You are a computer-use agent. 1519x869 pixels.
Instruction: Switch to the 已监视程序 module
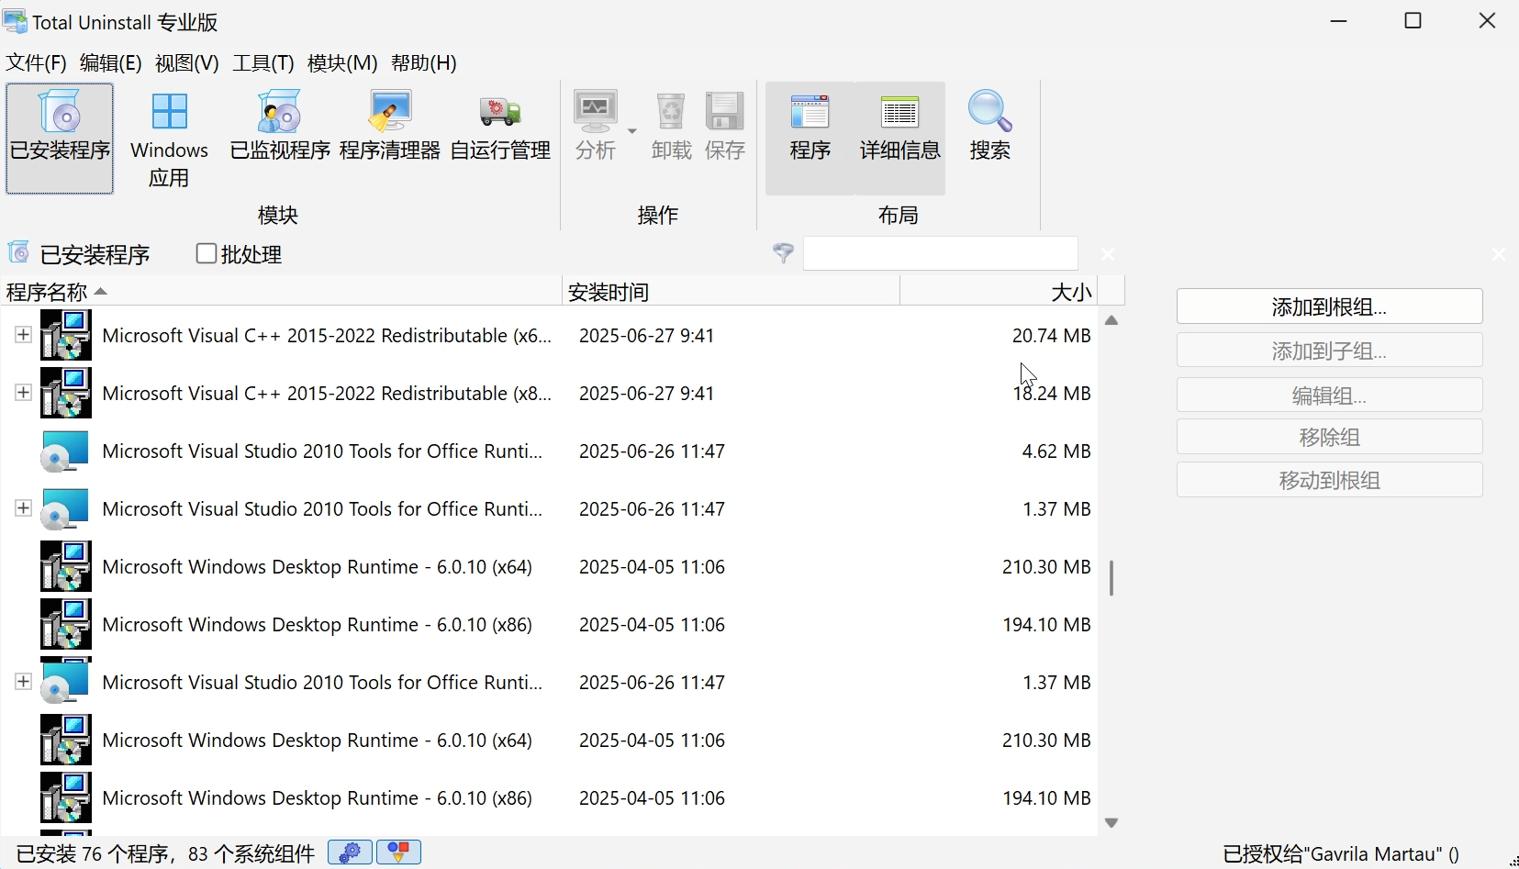pos(279,128)
